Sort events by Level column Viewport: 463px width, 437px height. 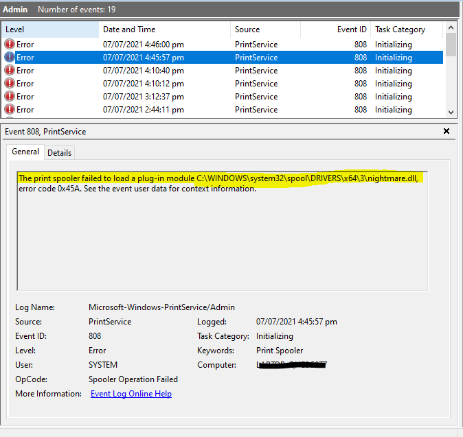pyautogui.click(x=50, y=29)
